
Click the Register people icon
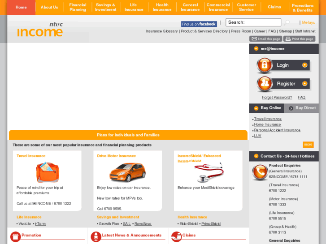[x=265, y=83]
